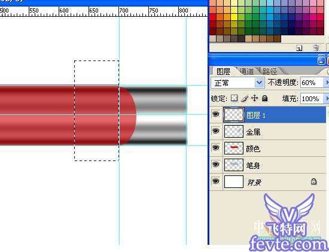Image resolution: width=329 pixels, height=252 pixels.
Task: Click the 颜色 layer thumbnail
Action: pos(234,148)
